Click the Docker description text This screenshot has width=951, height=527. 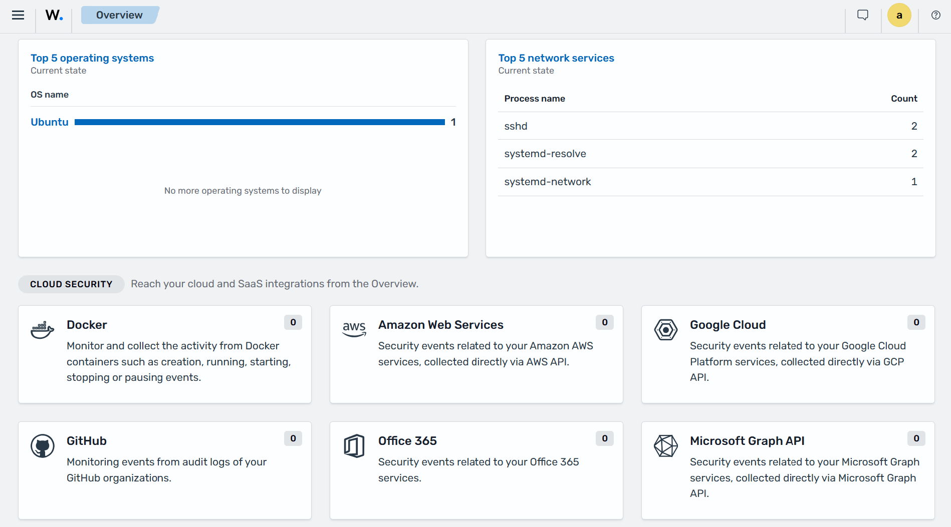(x=179, y=361)
